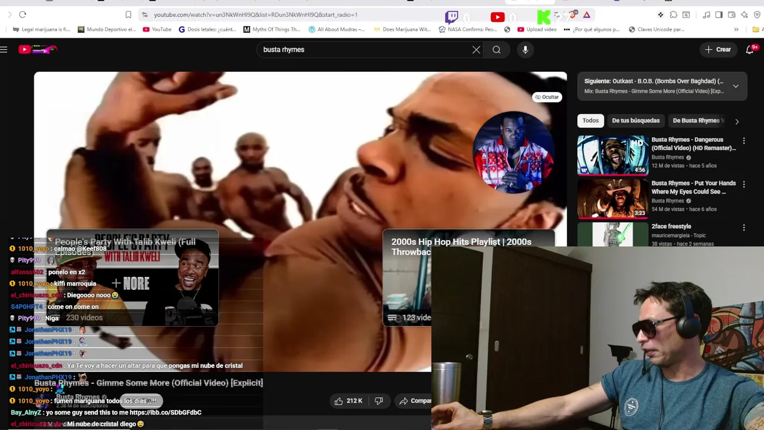The width and height of the screenshot is (764, 430).
Task: Select the De tus búsquedas chip
Action: coord(636,121)
